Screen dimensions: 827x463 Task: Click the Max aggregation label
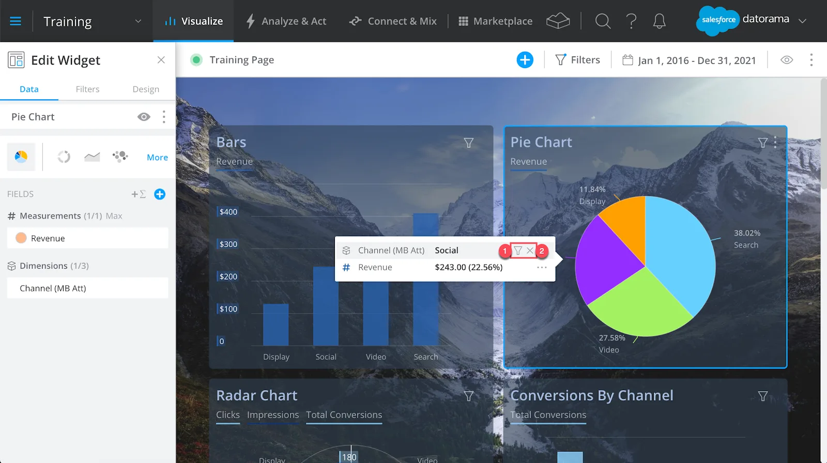(x=114, y=216)
